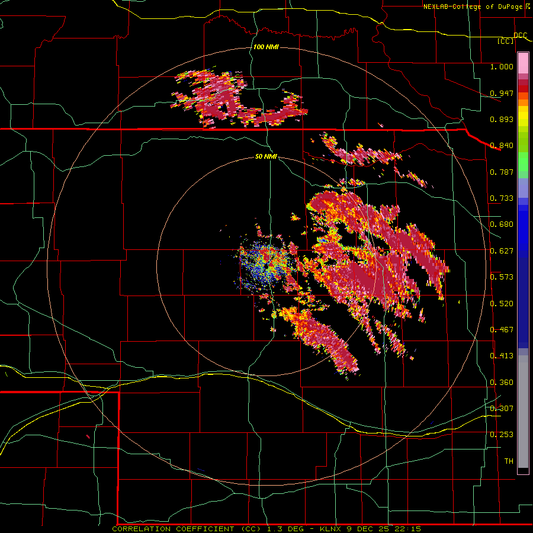Image resolution: width=533 pixels, height=533 pixels.
Task: Click the 9 DEC 25 22:15 timestamp
Action: [x=384, y=529]
